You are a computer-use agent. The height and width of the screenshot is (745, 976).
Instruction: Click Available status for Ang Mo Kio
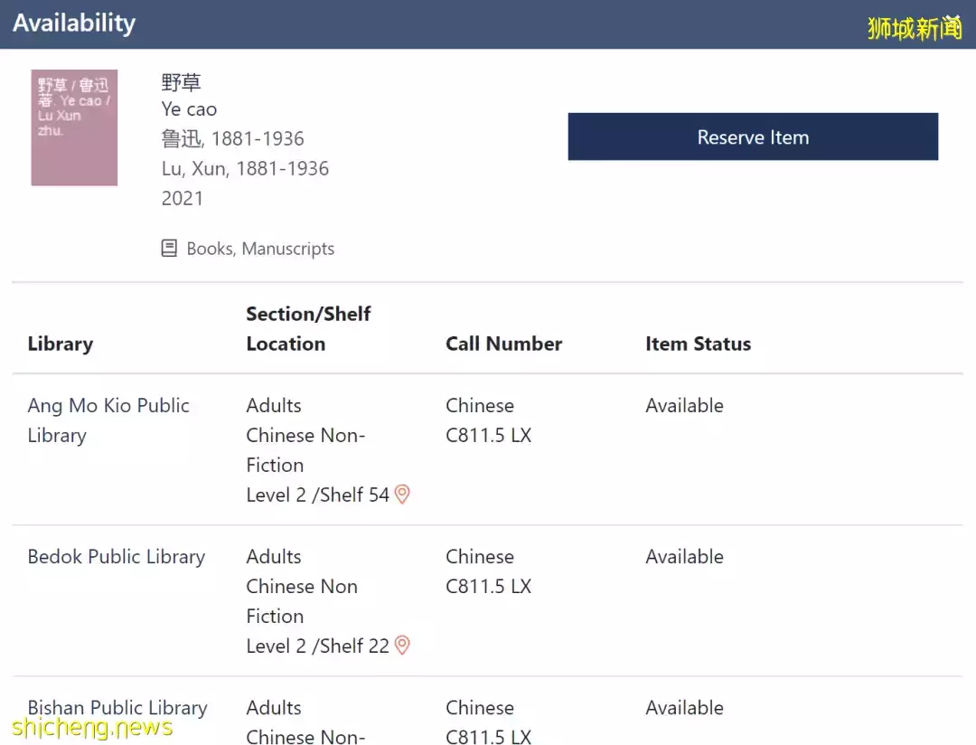684,406
